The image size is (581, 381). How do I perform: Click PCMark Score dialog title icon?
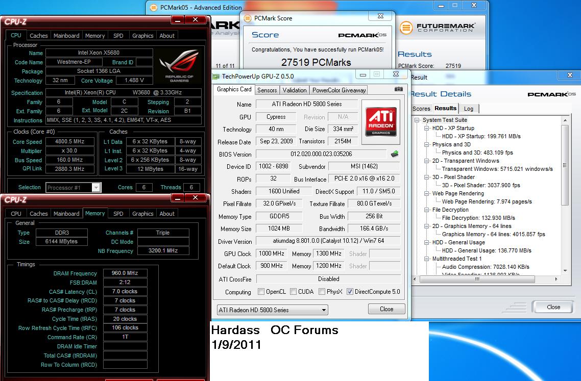tap(248, 18)
